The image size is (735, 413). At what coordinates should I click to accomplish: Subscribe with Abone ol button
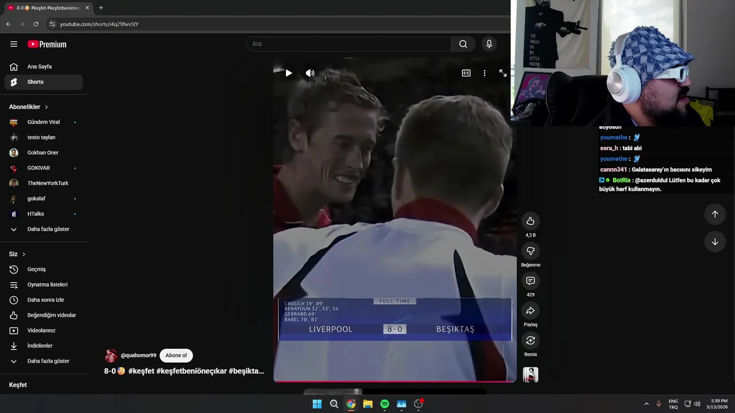176,356
